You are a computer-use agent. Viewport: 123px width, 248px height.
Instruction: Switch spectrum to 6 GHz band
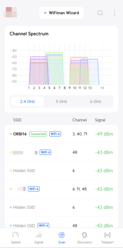pos(95,101)
